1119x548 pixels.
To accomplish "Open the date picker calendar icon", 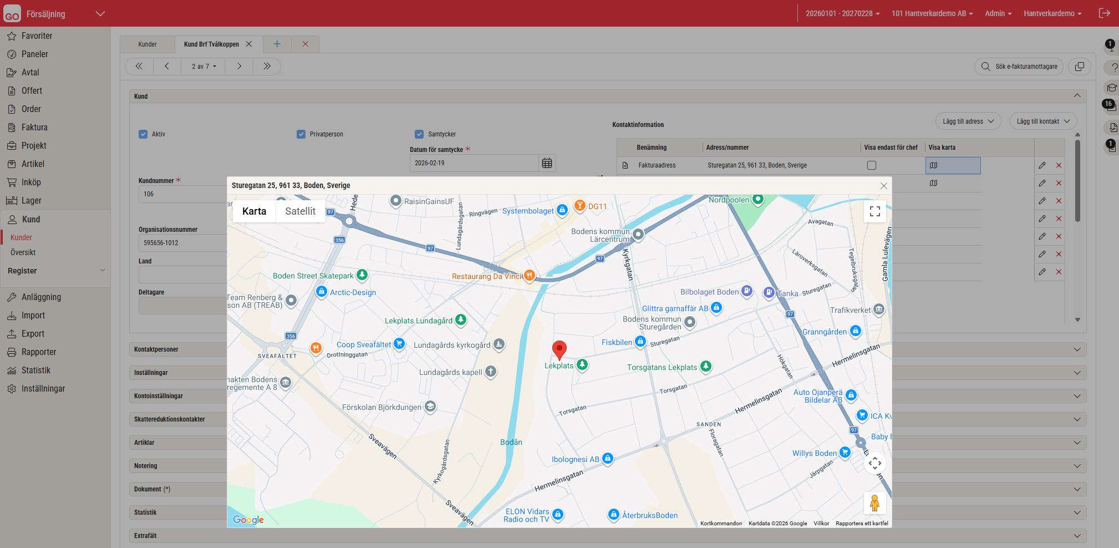I will (547, 163).
